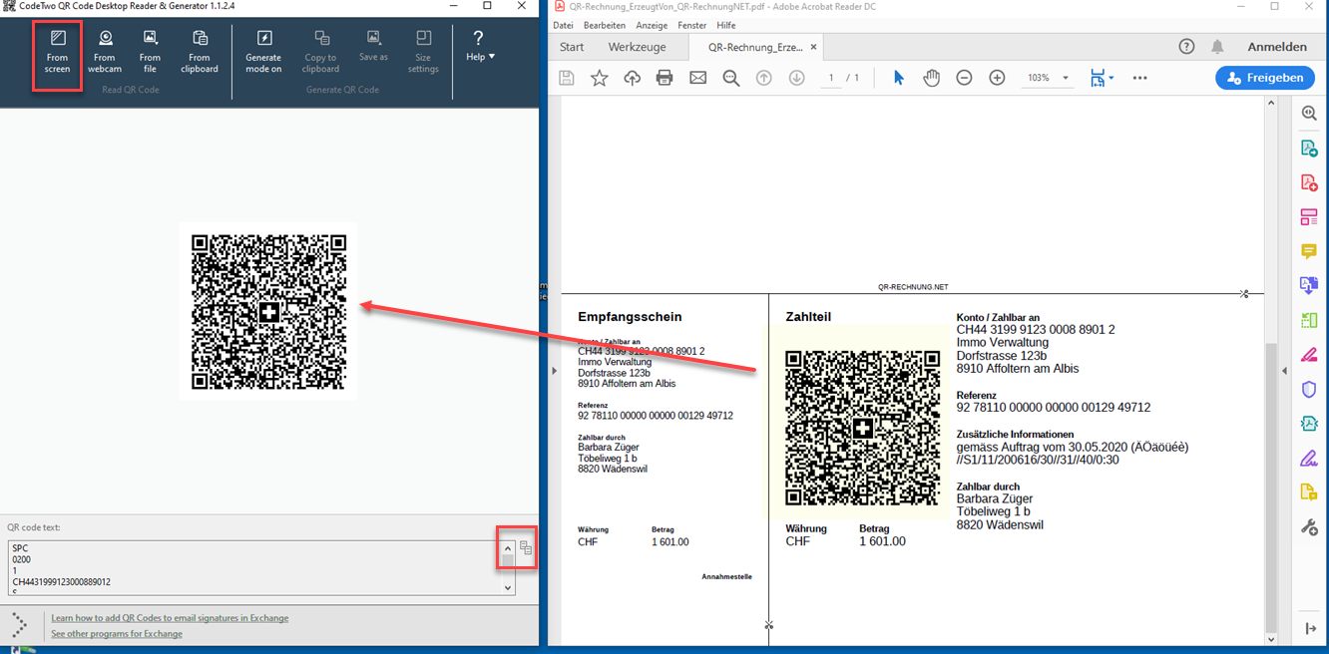Zoom in with the plus button
The width and height of the screenshot is (1329, 654).
coord(997,78)
